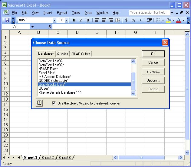
Task: Open the File menu
Action: tap(14, 13)
